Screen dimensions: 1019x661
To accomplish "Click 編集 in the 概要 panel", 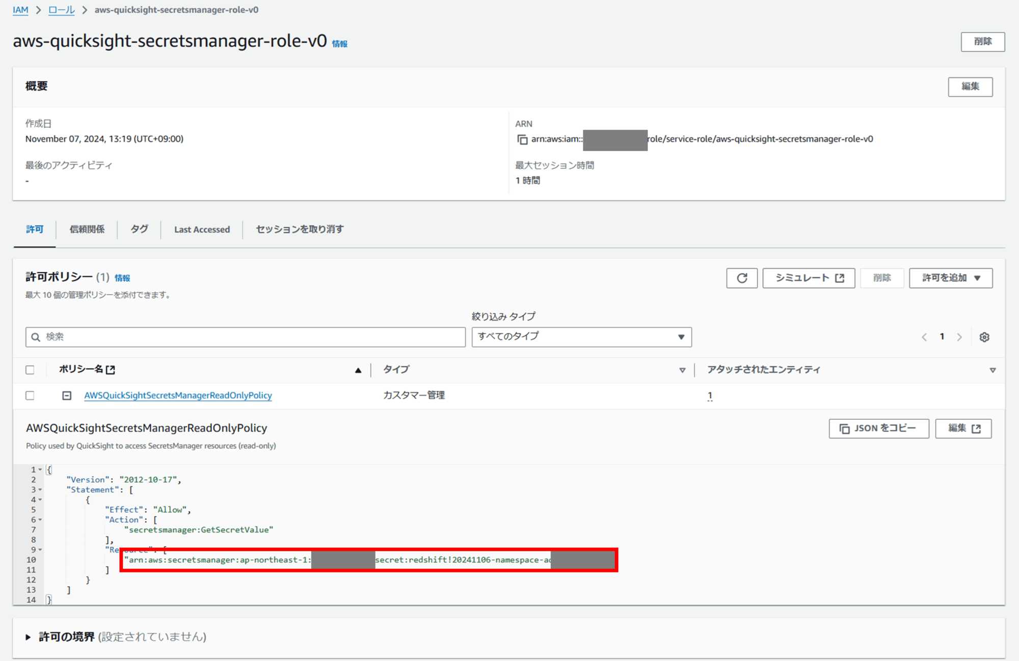I will (x=970, y=87).
